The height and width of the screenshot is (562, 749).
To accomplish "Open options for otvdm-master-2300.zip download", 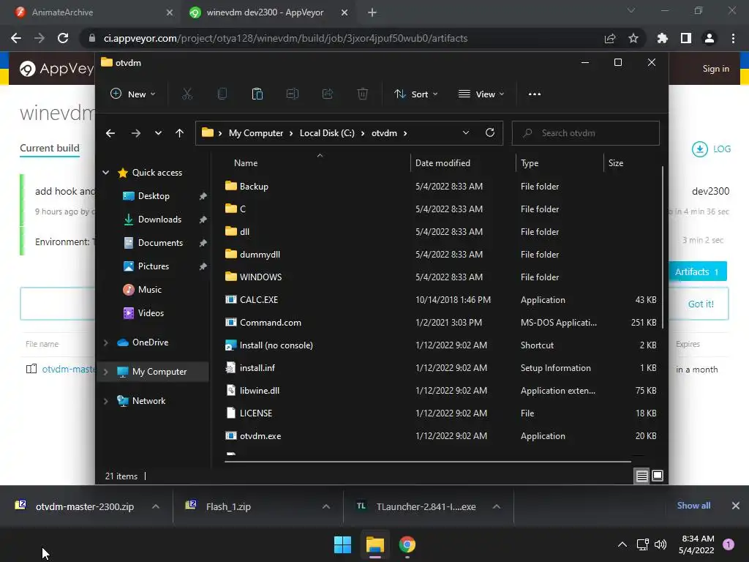I will point(156,506).
